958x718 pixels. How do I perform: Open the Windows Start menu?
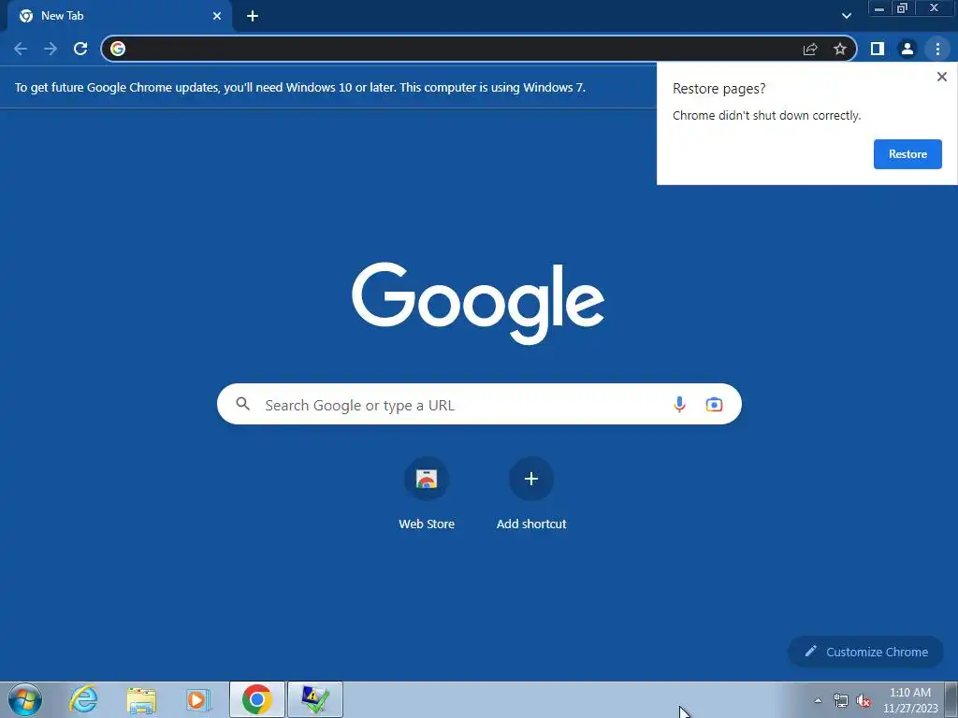click(25, 699)
